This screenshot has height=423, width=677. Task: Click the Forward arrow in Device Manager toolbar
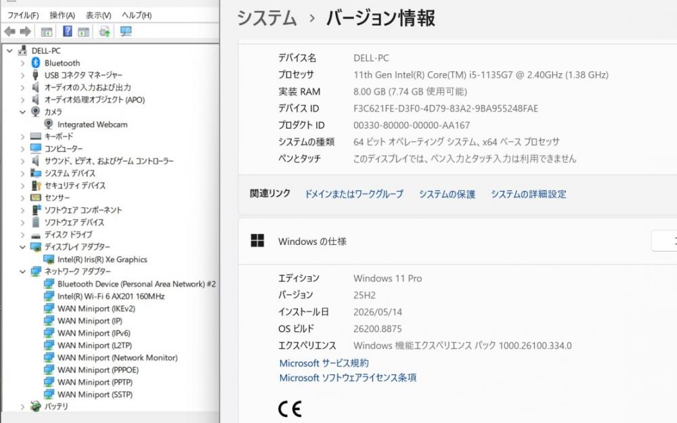pyautogui.click(x=26, y=32)
